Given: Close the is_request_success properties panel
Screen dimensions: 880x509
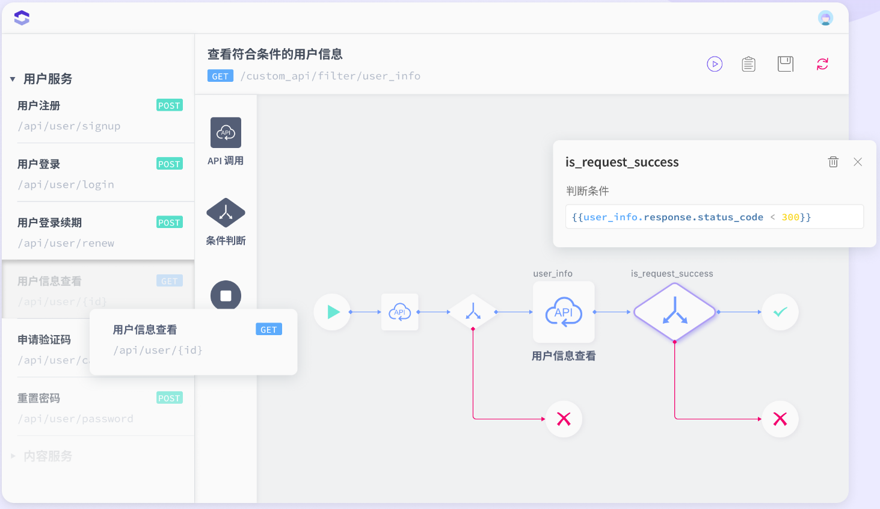Looking at the screenshot, I should [x=858, y=161].
